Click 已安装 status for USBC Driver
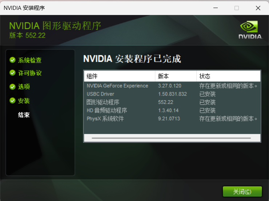The image size is (269, 201). pyautogui.click(x=208, y=94)
